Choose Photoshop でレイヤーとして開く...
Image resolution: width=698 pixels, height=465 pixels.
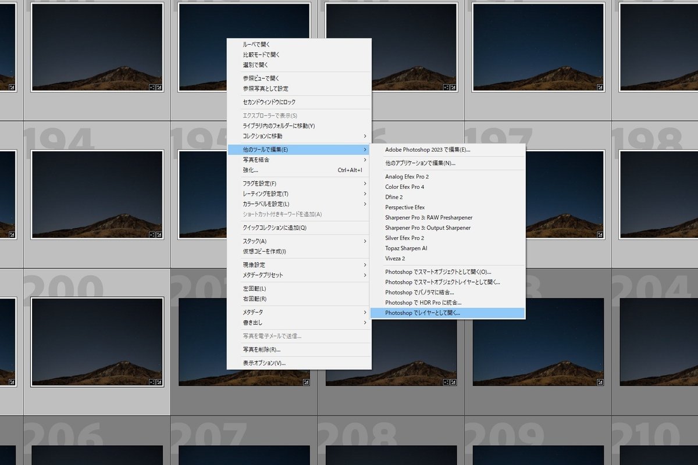[x=447, y=313]
